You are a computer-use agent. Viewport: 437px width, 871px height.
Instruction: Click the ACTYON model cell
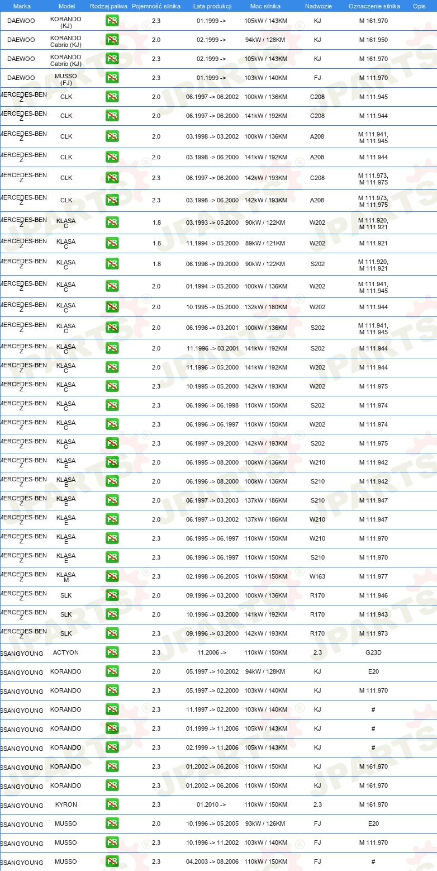point(66,652)
